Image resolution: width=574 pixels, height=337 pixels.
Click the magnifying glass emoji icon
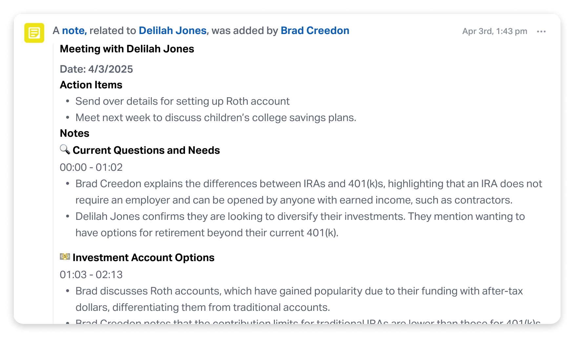[65, 150]
